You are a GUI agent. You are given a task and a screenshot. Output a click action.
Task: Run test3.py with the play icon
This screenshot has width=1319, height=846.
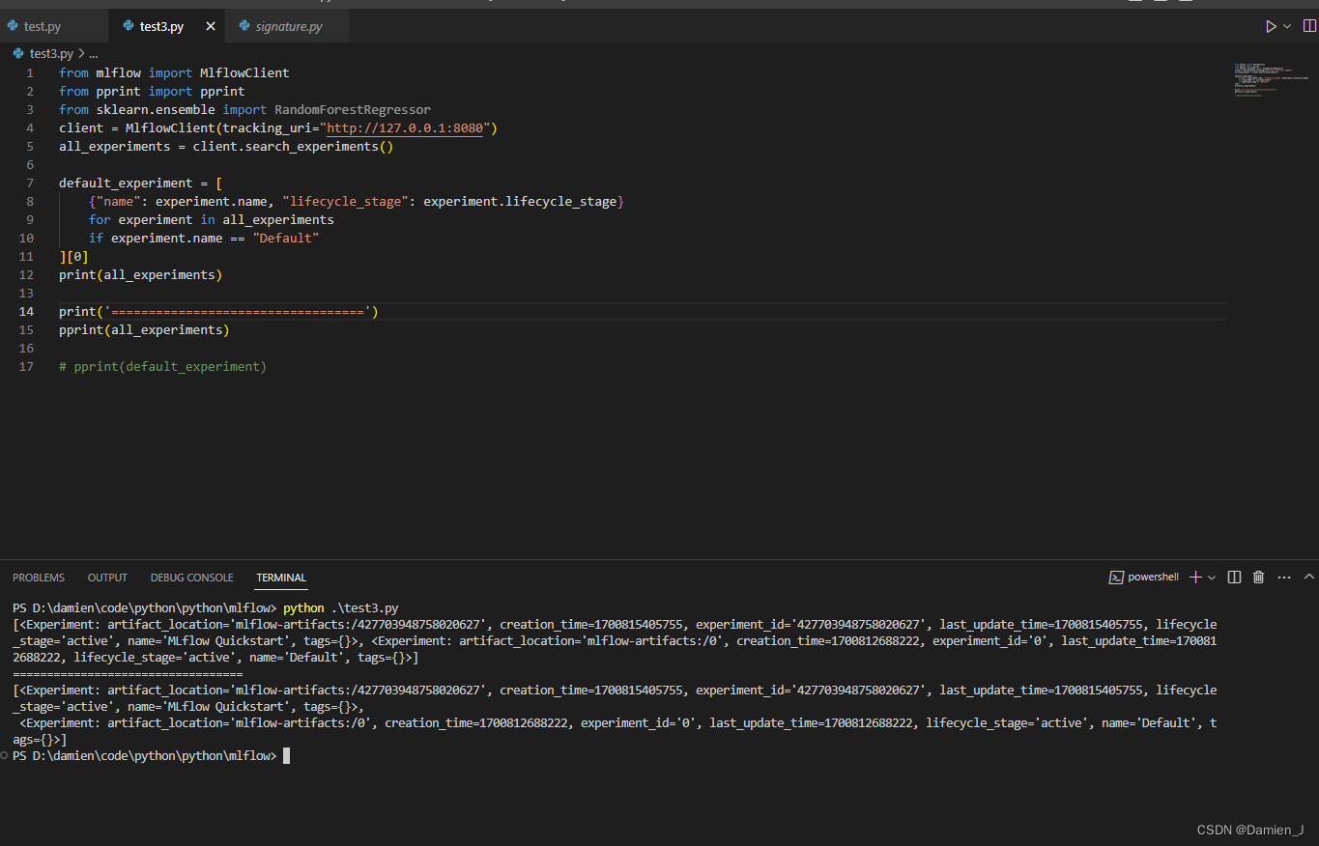(1271, 26)
